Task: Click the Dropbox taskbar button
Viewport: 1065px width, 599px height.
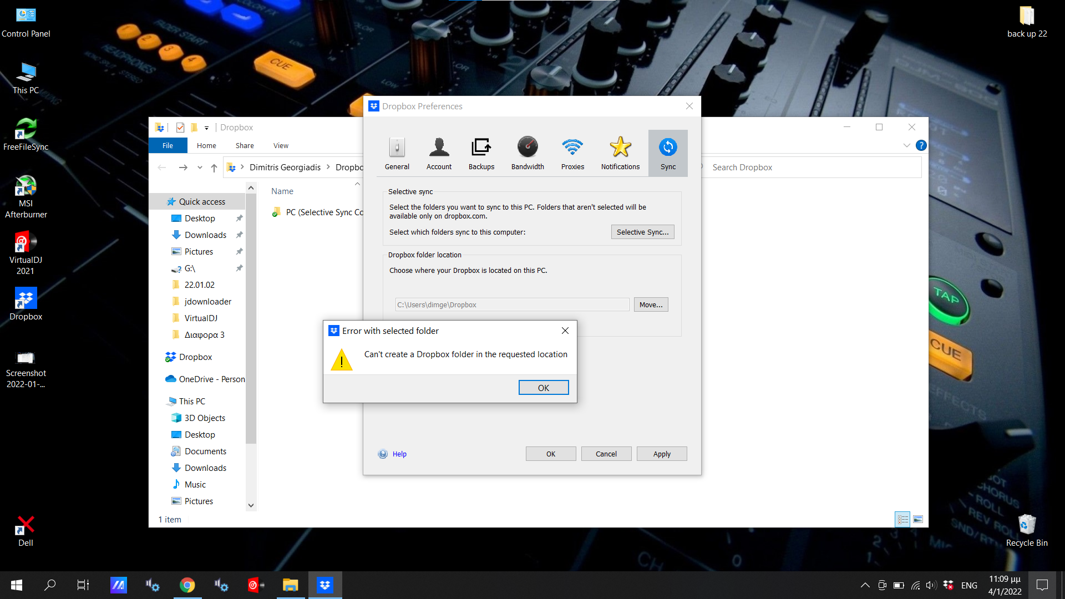Action: point(325,585)
